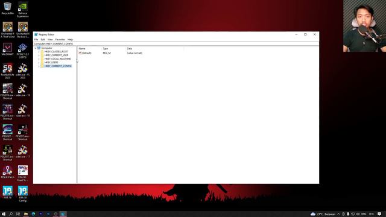Select the sider.exe - FL 2023 shortcut
This screenshot has height=217, width=386.
[23, 71]
